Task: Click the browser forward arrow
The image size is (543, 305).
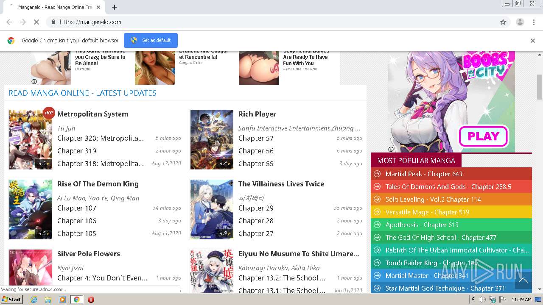Action: [x=23, y=22]
